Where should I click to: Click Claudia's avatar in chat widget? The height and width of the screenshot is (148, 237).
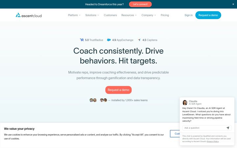(x=185, y=102)
